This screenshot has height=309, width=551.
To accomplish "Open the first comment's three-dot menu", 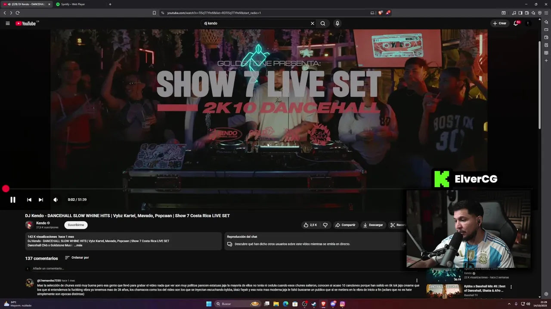I will pyautogui.click(x=417, y=281).
